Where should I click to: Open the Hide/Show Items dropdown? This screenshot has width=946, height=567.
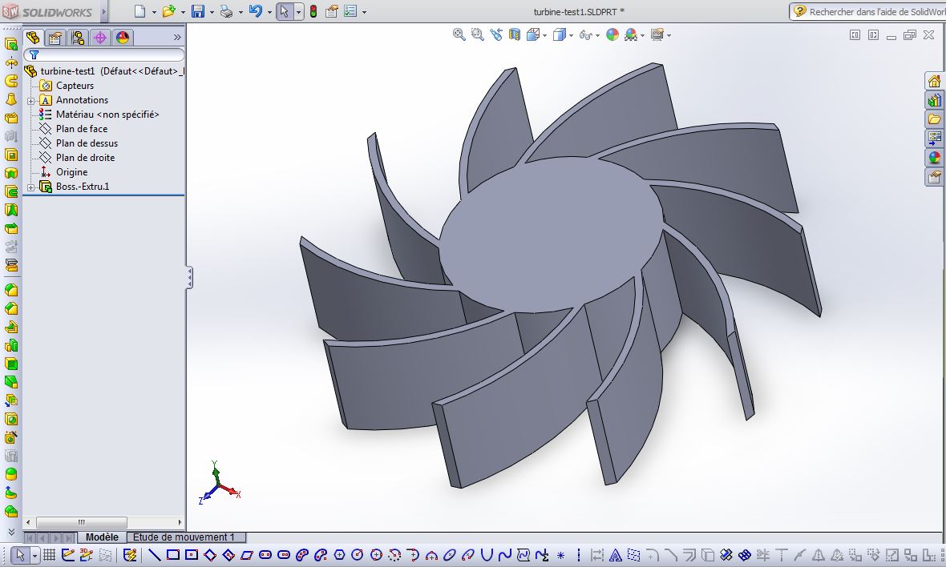[x=597, y=35]
